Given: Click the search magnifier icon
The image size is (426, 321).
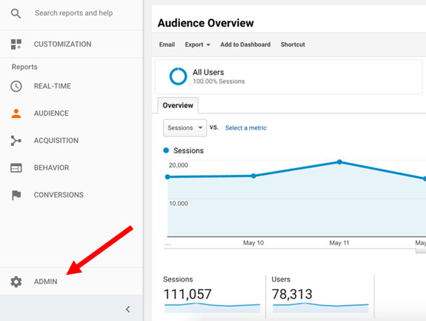Looking at the screenshot, I should (x=16, y=13).
